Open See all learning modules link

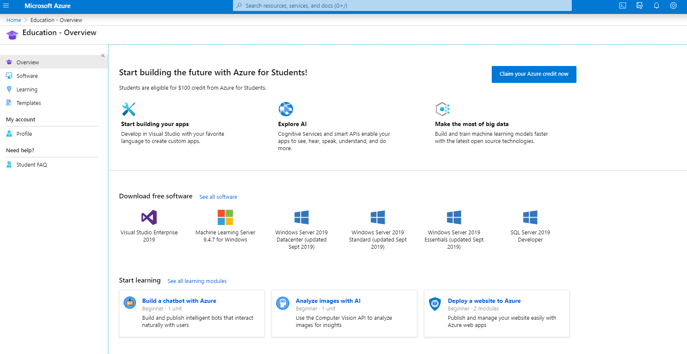pos(197,281)
